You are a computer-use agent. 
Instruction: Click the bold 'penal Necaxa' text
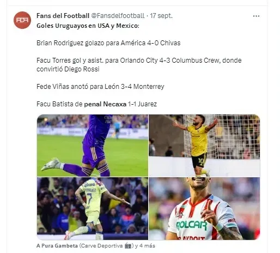click(x=105, y=104)
